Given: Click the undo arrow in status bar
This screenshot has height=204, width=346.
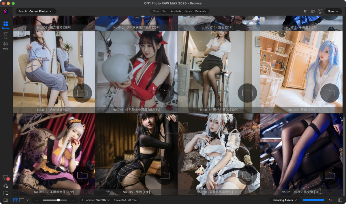Looking at the screenshot, I should pos(330,200).
